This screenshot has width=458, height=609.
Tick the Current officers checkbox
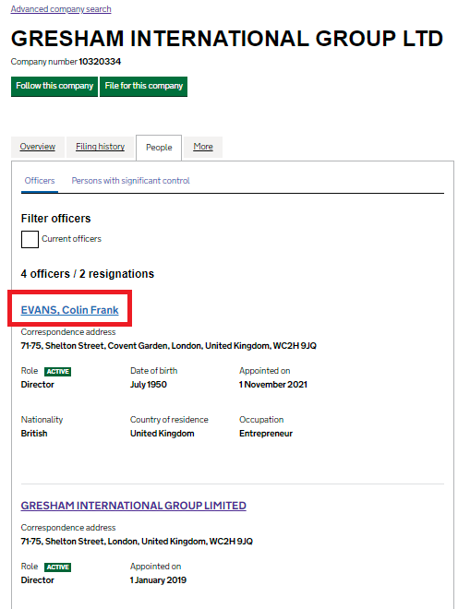tap(30, 239)
